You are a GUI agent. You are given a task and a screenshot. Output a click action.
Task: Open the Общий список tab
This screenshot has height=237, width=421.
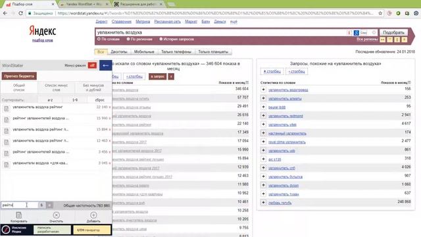[x=19, y=88]
